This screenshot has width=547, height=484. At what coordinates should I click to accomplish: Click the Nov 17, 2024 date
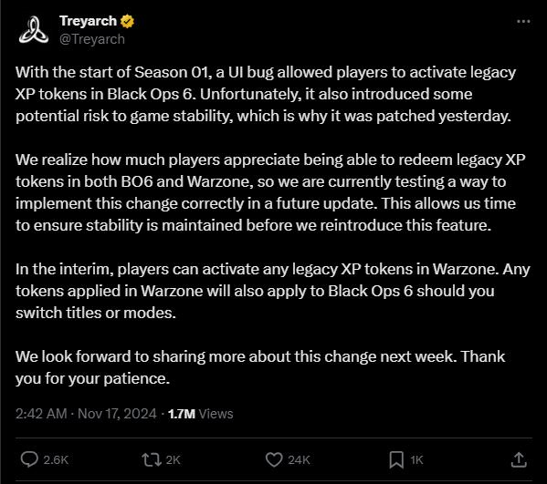117,414
